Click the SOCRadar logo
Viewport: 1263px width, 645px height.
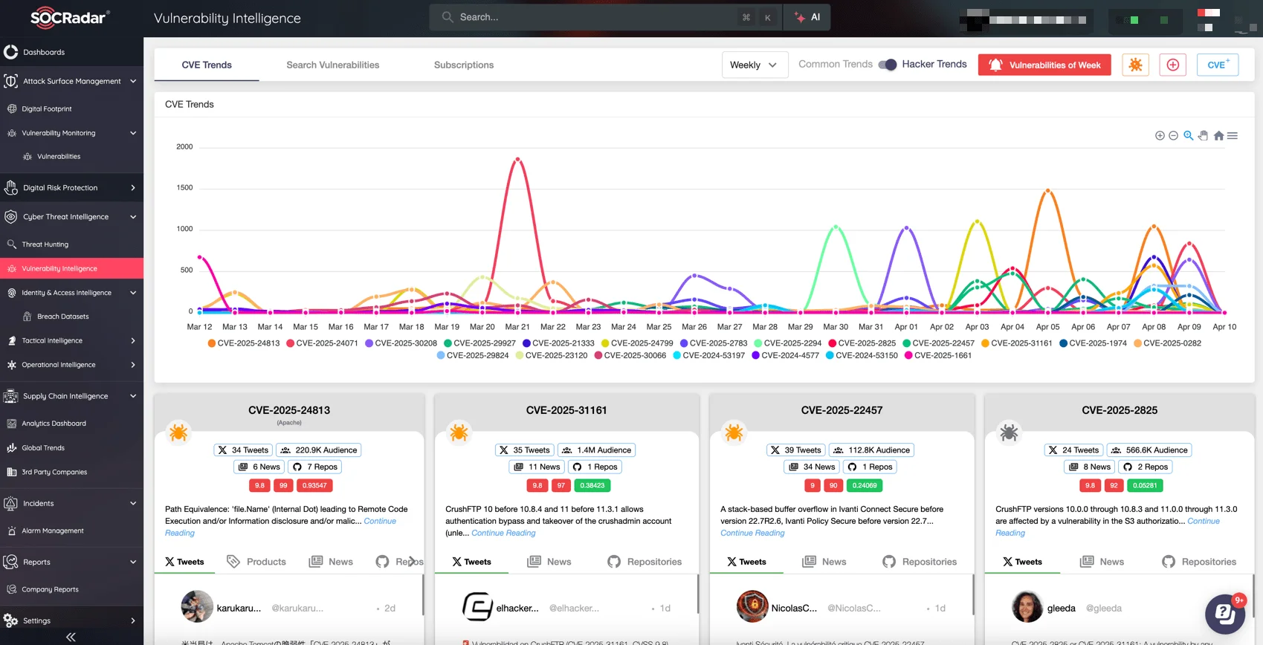click(x=70, y=17)
